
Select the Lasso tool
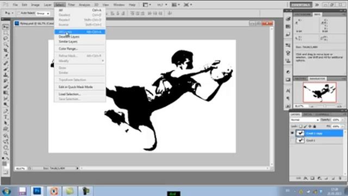coord(5,39)
